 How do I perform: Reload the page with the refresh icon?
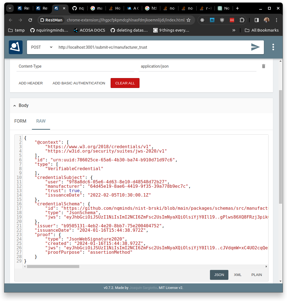[30, 20]
